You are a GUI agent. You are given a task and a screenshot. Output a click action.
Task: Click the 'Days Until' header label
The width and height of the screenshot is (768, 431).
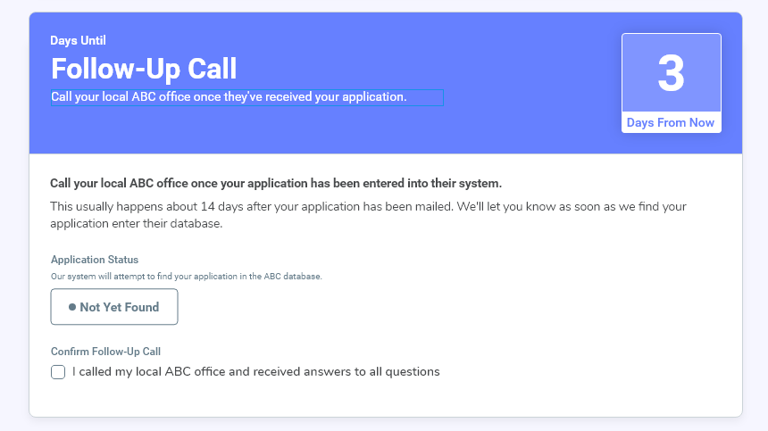pos(79,40)
